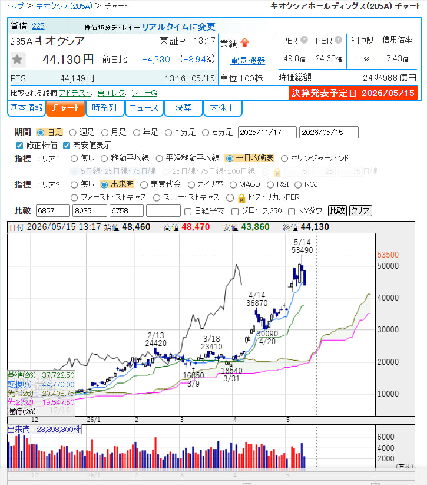Toggle the 高安値表示 checkbox

[x=66, y=146]
